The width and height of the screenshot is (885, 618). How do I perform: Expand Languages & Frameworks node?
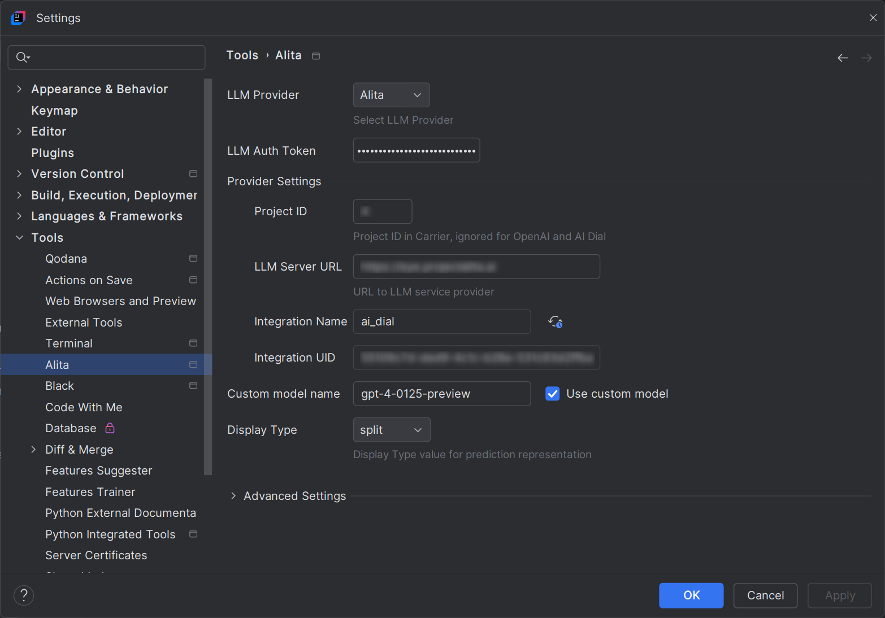19,216
